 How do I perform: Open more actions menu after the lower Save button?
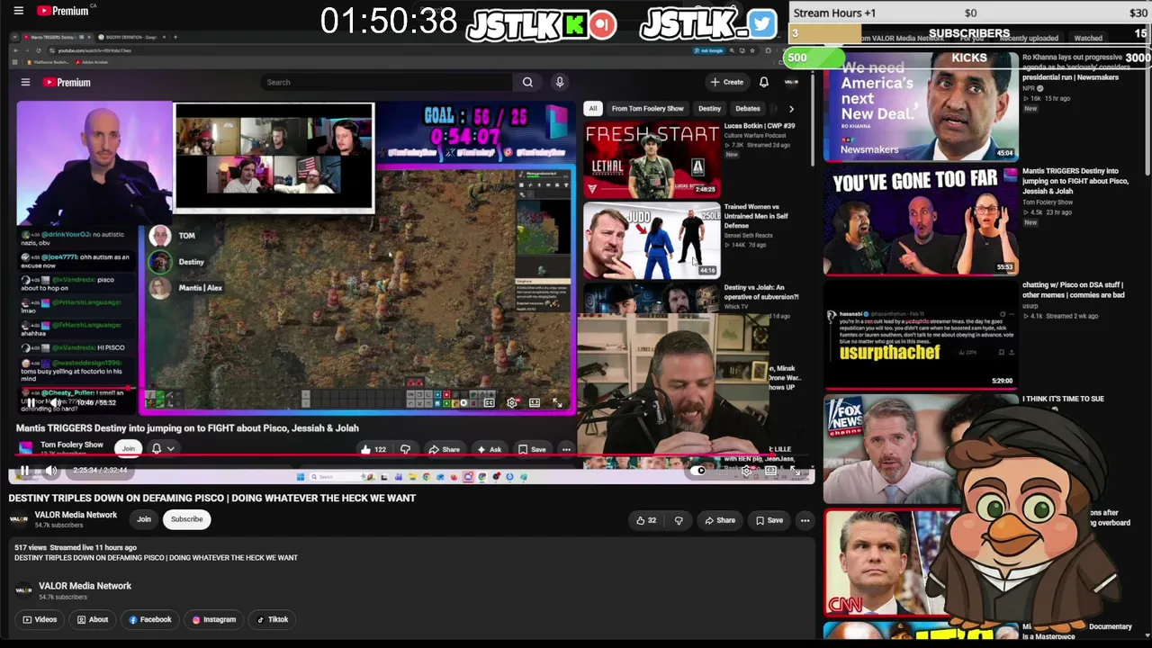tap(805, 520)
